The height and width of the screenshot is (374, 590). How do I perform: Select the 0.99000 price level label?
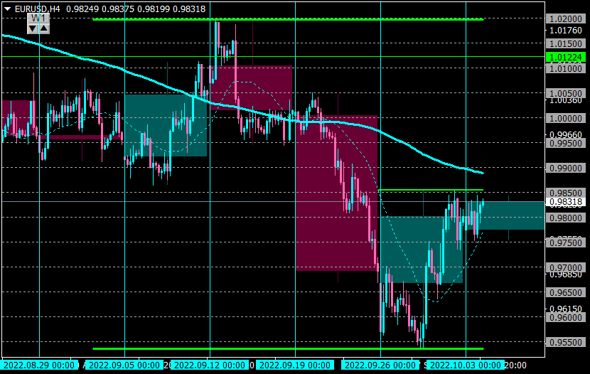566,168
